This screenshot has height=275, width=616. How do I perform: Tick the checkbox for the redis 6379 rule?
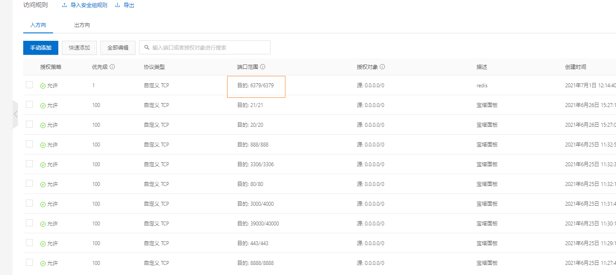pyautogui.click(x=29, y=85)
